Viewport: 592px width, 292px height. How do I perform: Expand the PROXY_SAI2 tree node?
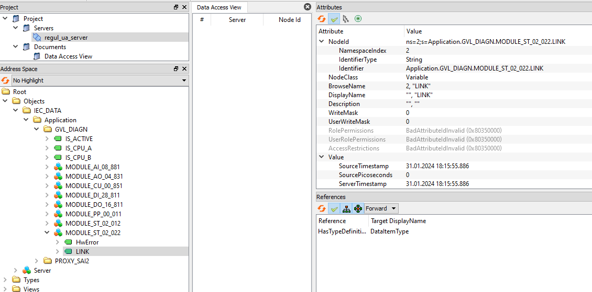tap(37, 261)
